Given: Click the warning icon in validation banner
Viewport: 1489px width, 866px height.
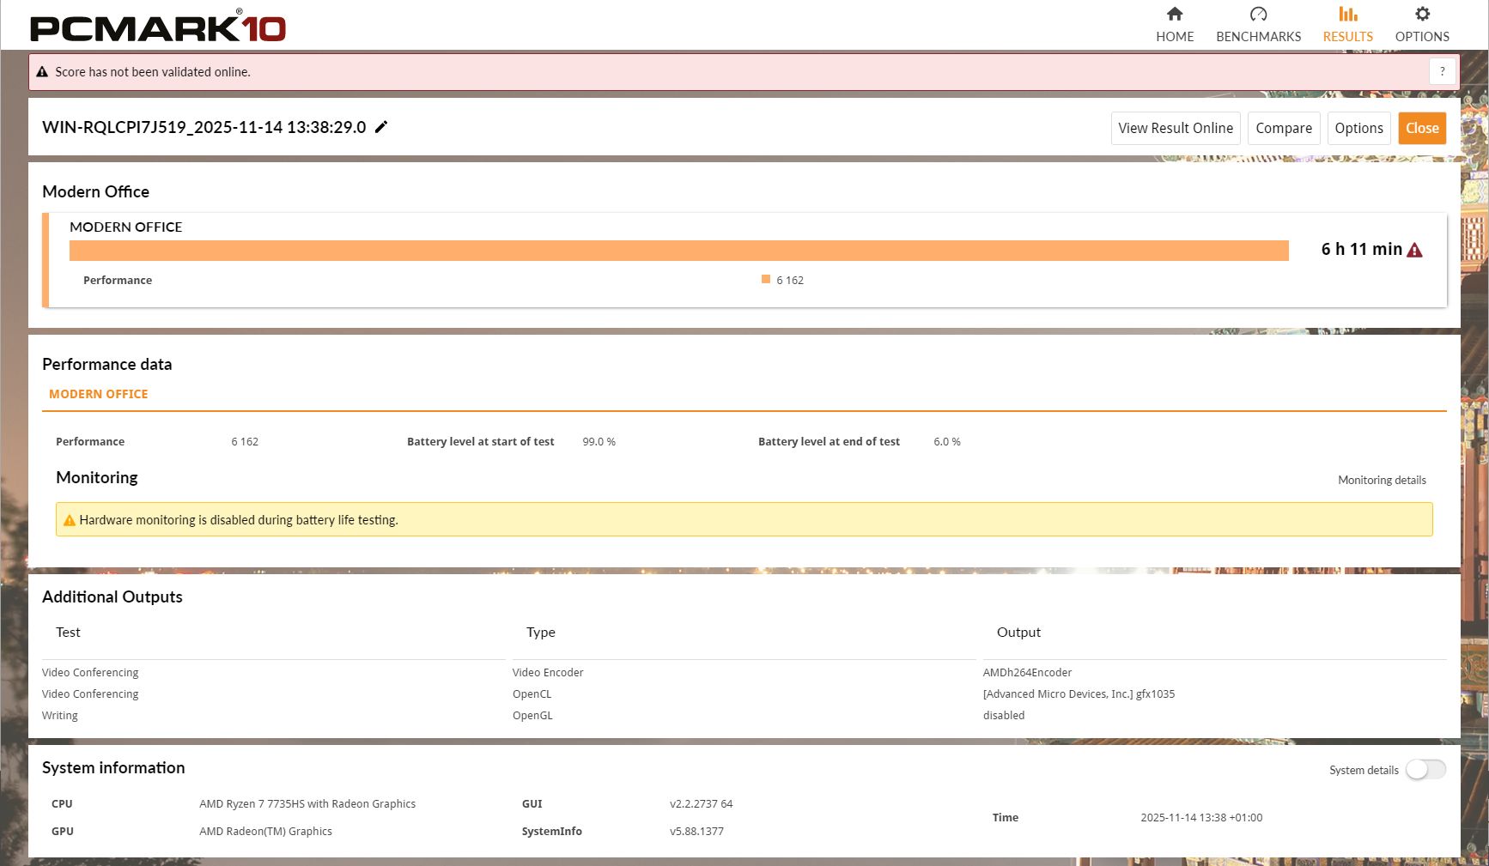Looking at the screenshot, I should coord(42,72).
